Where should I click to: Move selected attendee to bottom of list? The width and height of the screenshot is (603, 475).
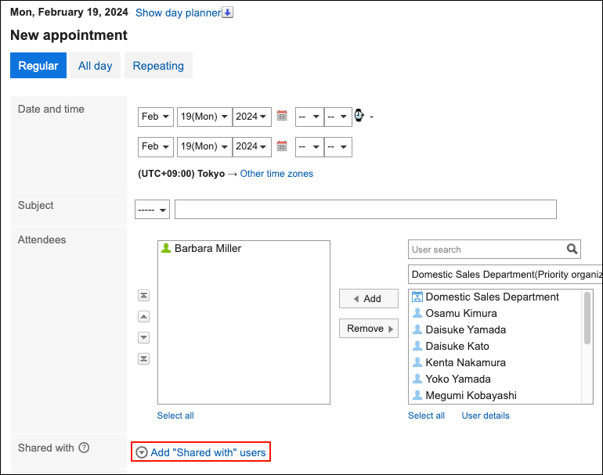coord(143,359)
